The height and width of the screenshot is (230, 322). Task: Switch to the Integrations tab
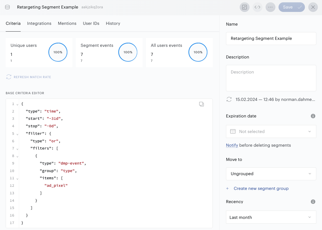click(39, 23)
